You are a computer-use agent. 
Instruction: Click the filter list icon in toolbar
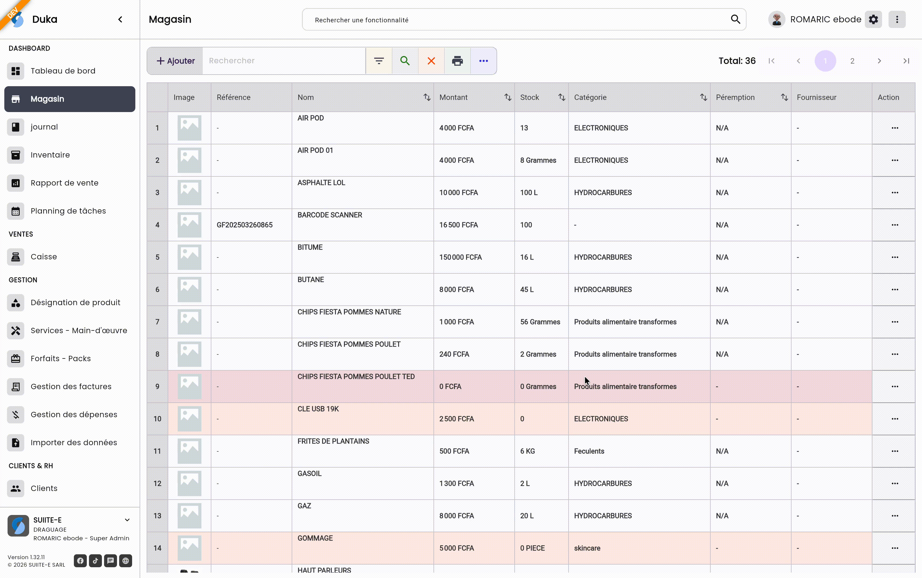coord(379,61)
